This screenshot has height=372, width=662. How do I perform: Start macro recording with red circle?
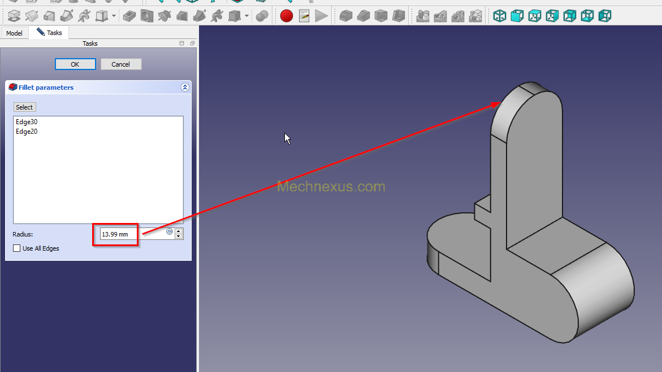[287, 16]
